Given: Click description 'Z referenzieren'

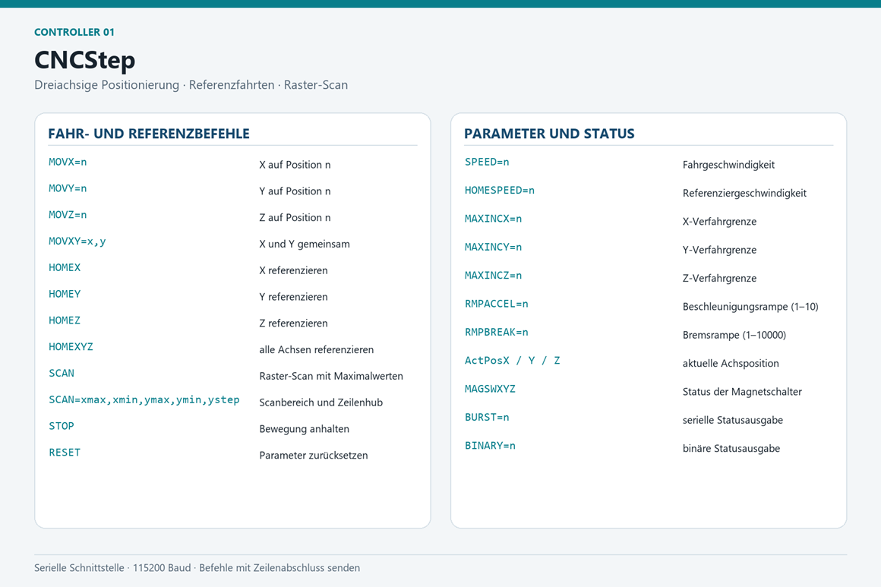Looking at the screenshot, I should pos(293,323).
